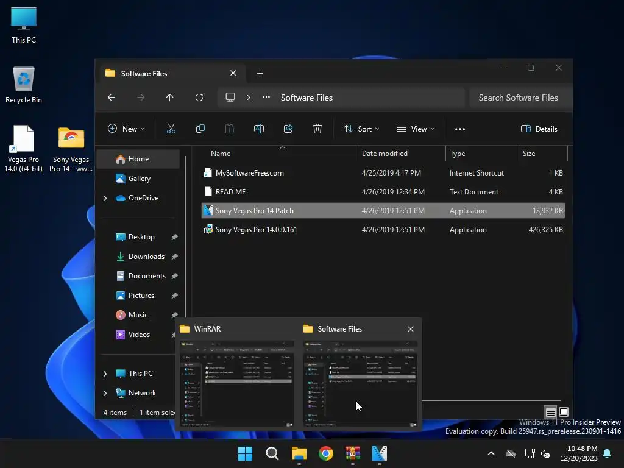Open the Windows Start button
This screenshot has height=468, width=624.
tap(245, 453)
